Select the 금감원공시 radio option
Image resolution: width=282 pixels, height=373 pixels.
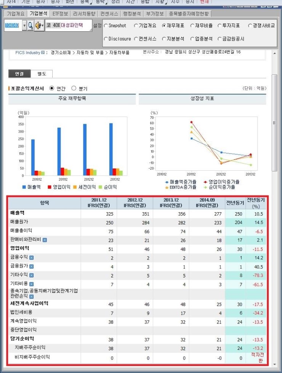[220, 38]
